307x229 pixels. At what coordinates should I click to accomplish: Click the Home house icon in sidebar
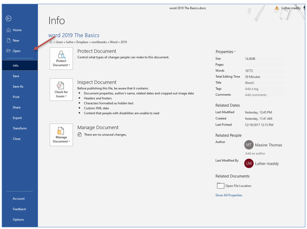pos(9,30)
